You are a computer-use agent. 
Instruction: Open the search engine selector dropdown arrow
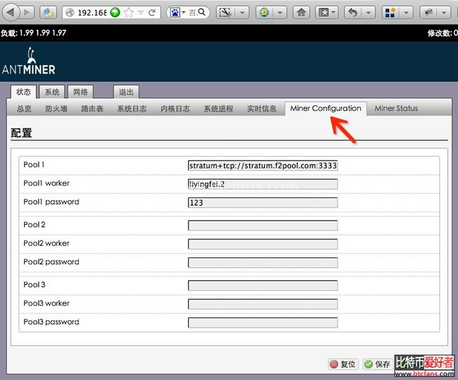pyautogui.click(x=184, y=12)
